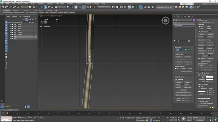Select the Edge constraint radio button

[x=206, y=26]
